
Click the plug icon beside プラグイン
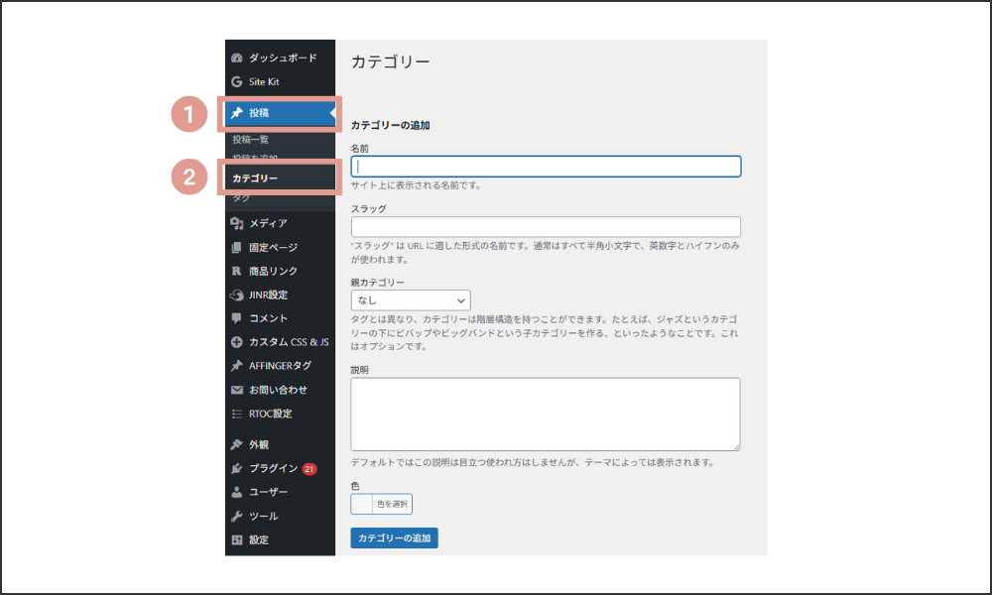coord(237,468)
